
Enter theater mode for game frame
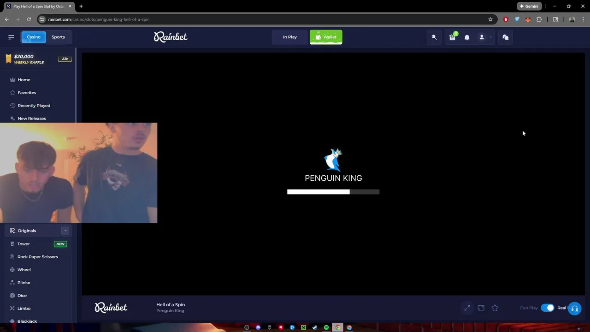pyautogui.click(x=481, y=308)
